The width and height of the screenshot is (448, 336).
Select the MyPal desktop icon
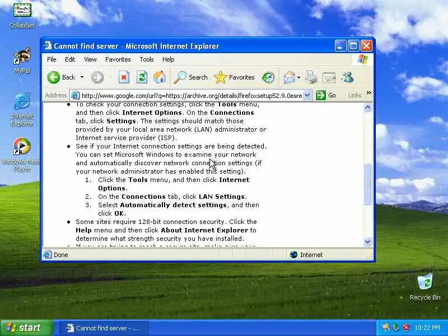point(22,61)
